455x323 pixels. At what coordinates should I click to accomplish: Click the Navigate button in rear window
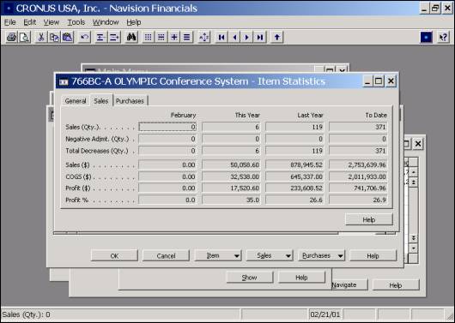click(x=349, y=285)
